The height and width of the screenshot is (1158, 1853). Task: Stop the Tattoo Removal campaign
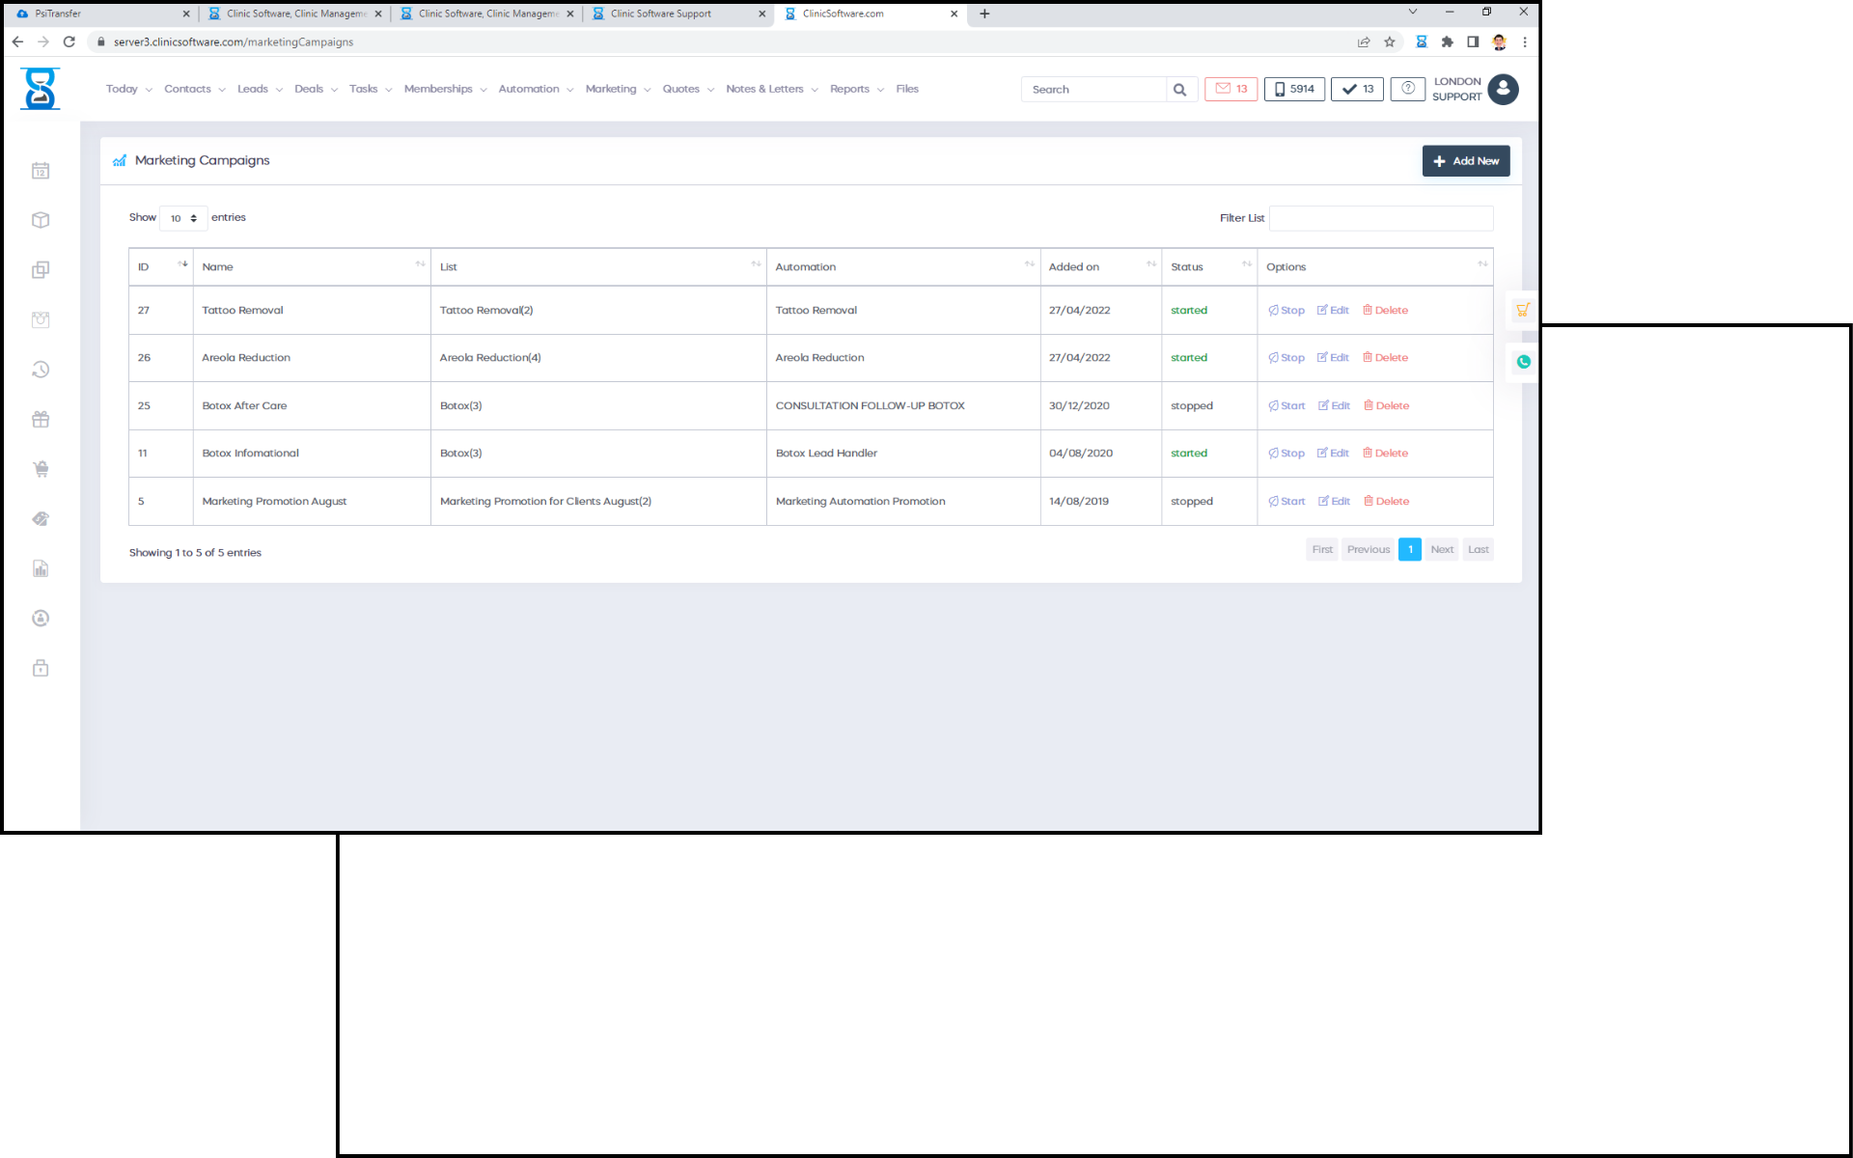pos(1286,311)
